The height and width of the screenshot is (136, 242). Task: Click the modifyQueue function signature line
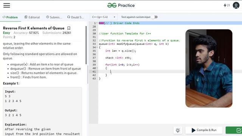(134, 44)
